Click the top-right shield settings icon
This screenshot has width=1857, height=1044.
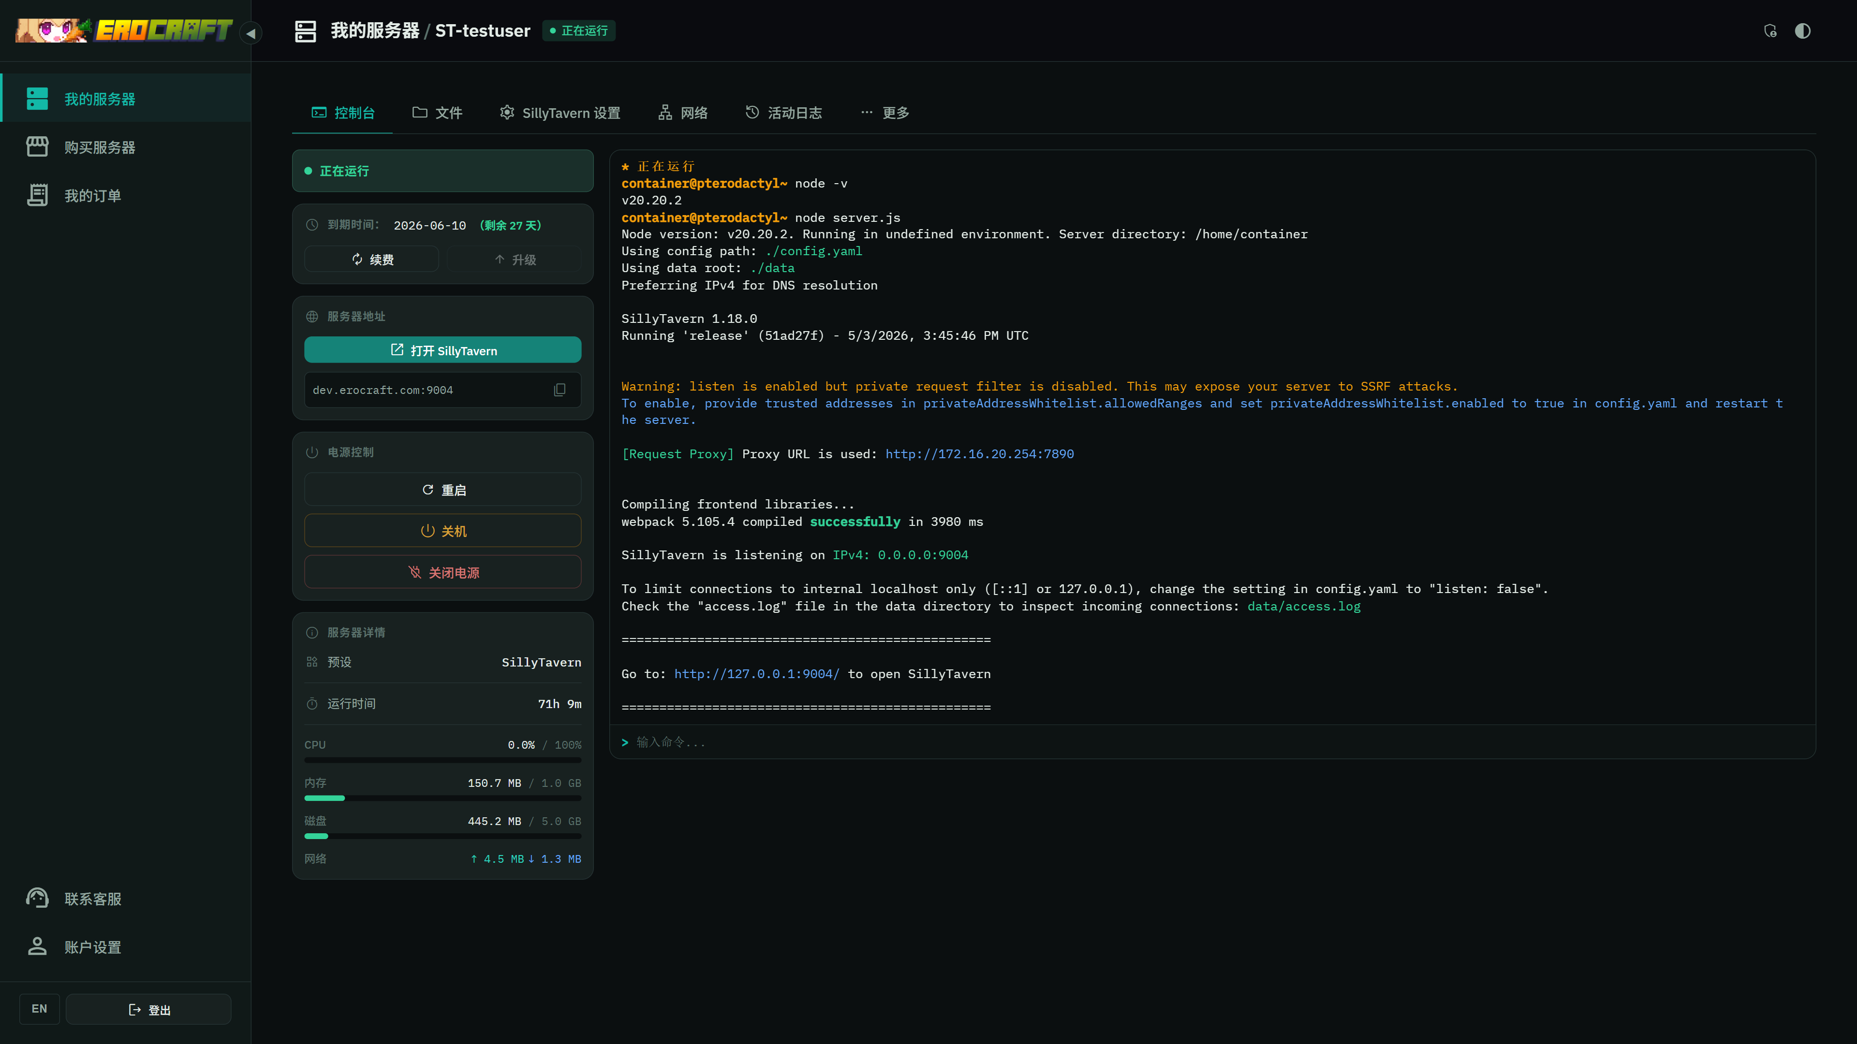coord(1770,31)
